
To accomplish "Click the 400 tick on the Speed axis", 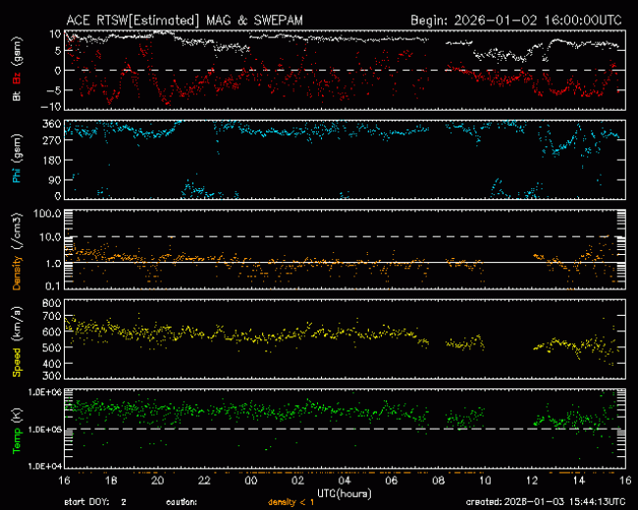I will coord(52,363).
